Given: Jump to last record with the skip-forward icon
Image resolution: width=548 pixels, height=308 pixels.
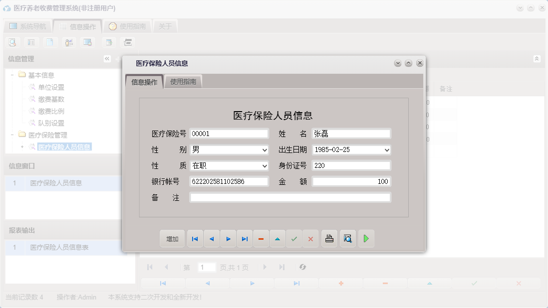Looking at the screenshot, I should tap(244, 238).
